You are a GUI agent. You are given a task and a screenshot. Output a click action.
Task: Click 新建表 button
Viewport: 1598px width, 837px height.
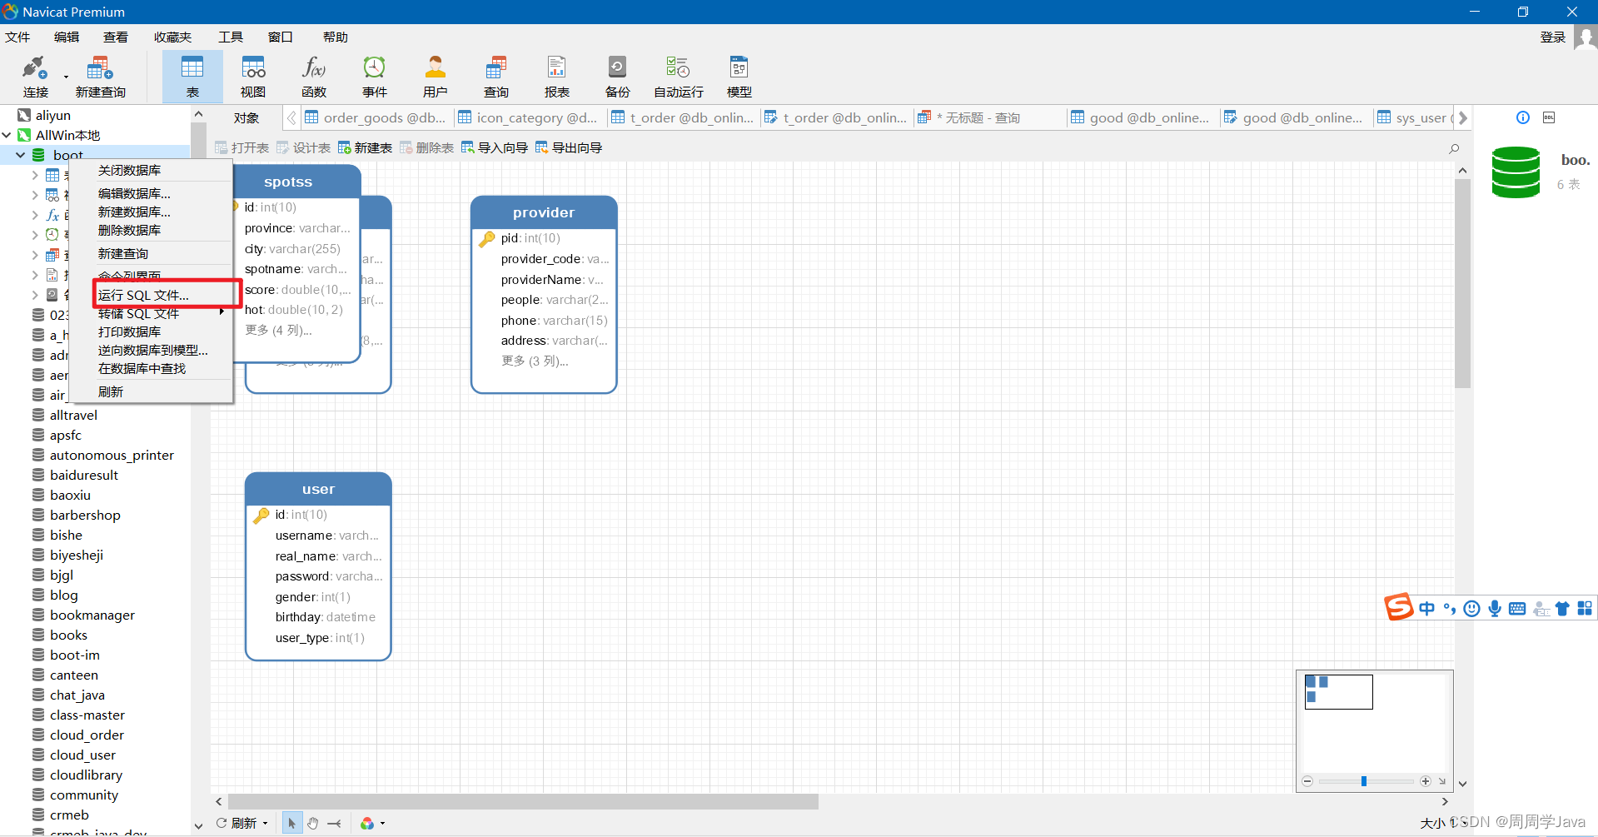click(x=365, y=148)
